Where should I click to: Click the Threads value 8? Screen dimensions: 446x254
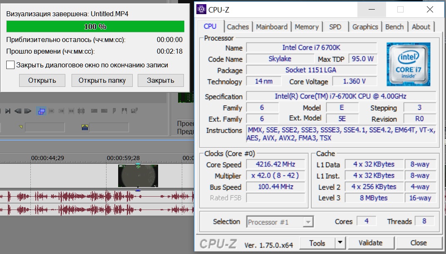point(424,221)
